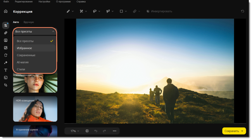252x140 pixels.
Task: Select the magic wand selection tool
Action: pyautogui.click(x=81, y=11)
